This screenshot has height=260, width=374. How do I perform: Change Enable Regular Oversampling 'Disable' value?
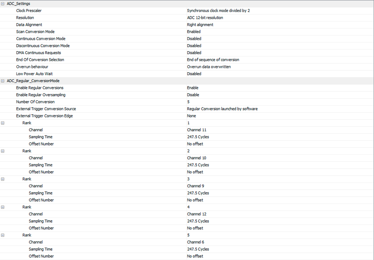[193, 95]
